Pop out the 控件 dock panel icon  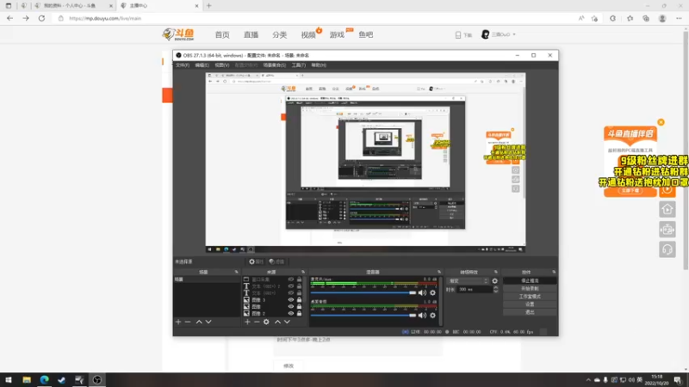[554, 272]
